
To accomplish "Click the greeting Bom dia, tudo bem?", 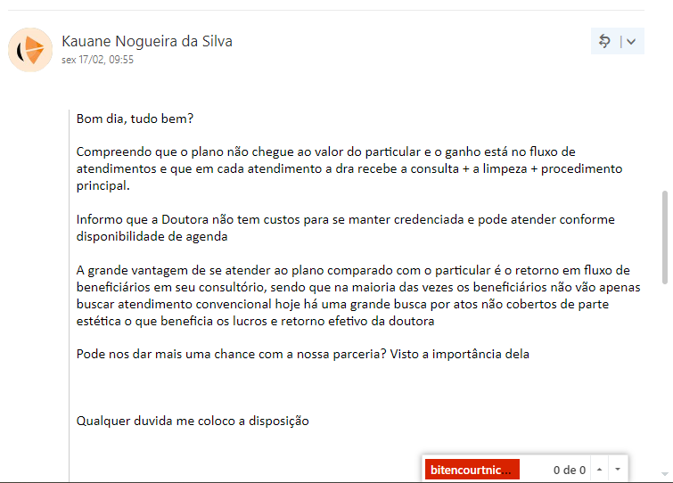I will click(x=135, y=119).
